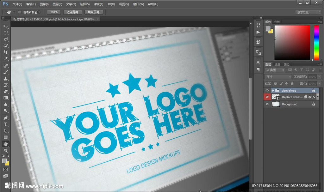This screenshot has width=324, height=192.
Task: Select the Zoom tool in toolbar
Action: point(6,151)
